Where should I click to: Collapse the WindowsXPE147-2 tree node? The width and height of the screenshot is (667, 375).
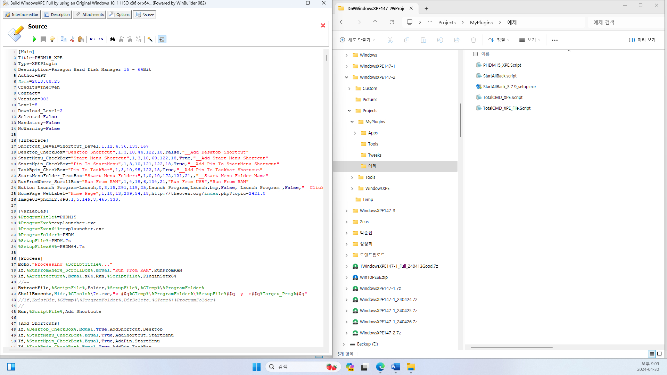[x=346, y=77]
